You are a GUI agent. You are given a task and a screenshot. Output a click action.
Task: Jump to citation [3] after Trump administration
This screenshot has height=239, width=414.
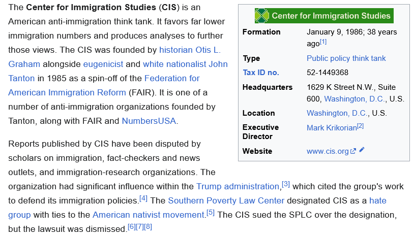[286, 184]
